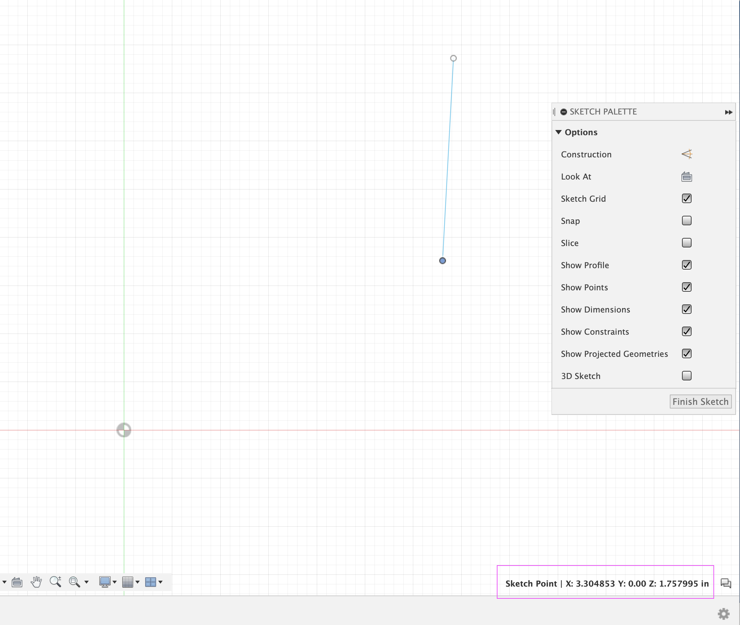Collapse the Sketch Palette with double-arrow
Image resolution: width=740 pixels, height=625 pixels.
click(x=729, y=112)
